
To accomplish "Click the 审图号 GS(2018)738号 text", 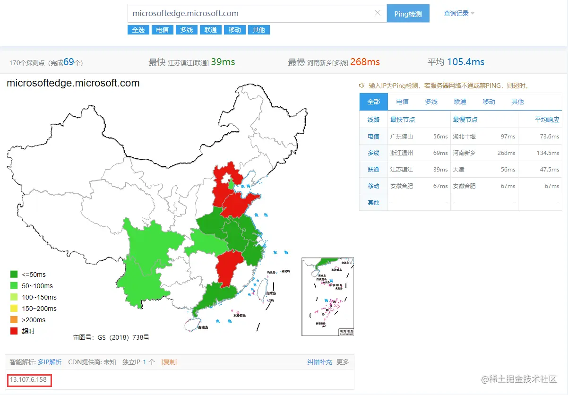I will (x=111, y=337).
